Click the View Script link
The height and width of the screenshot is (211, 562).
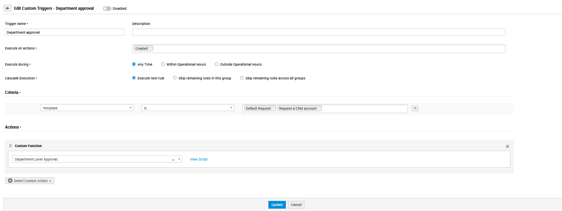(198, 160)
